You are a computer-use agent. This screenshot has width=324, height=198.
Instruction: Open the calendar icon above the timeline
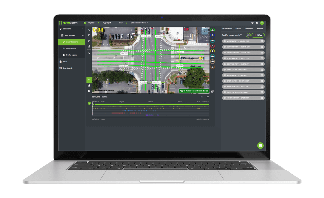[x=208, y=97]
